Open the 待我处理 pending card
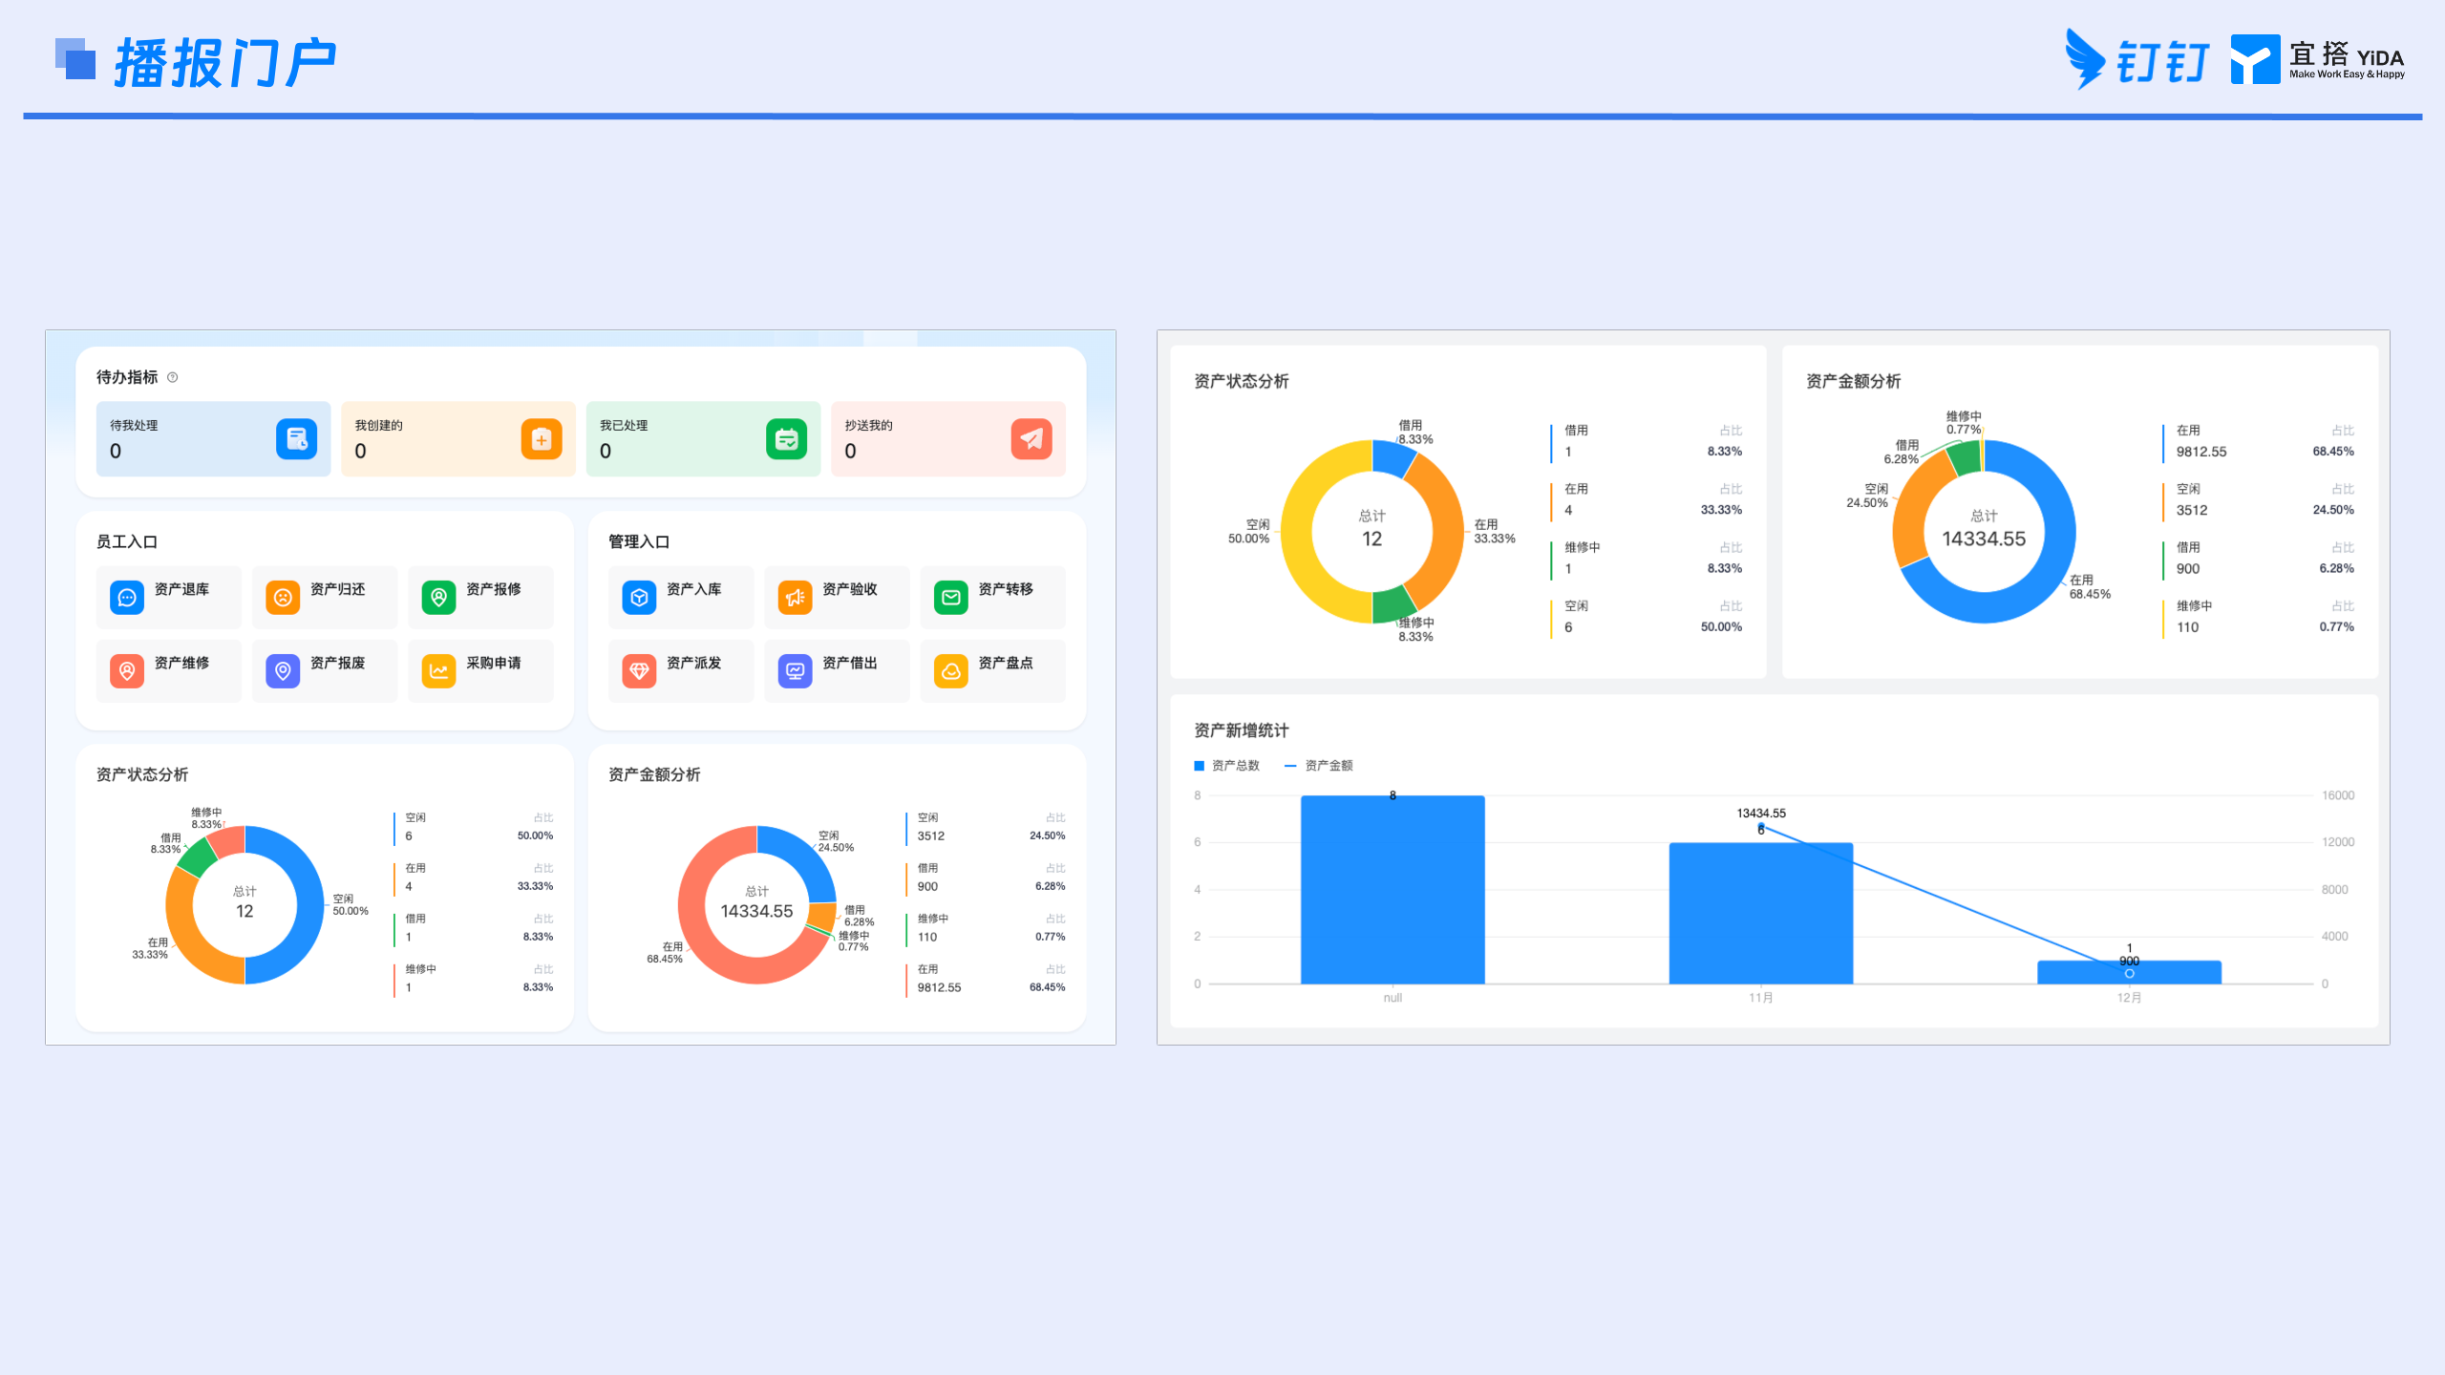This screenshot has height=1375, width=2445. tap(213, 439)
